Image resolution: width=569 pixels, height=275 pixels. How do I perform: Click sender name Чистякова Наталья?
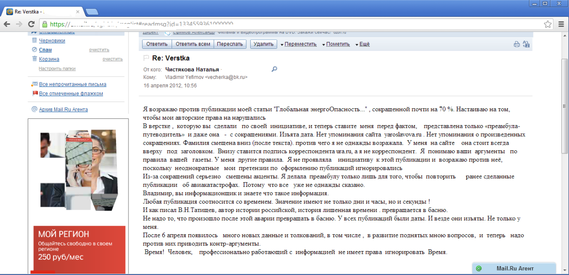[192, 69]
